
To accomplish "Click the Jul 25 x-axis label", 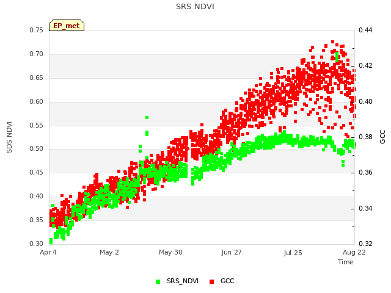I will click(293, 253).
